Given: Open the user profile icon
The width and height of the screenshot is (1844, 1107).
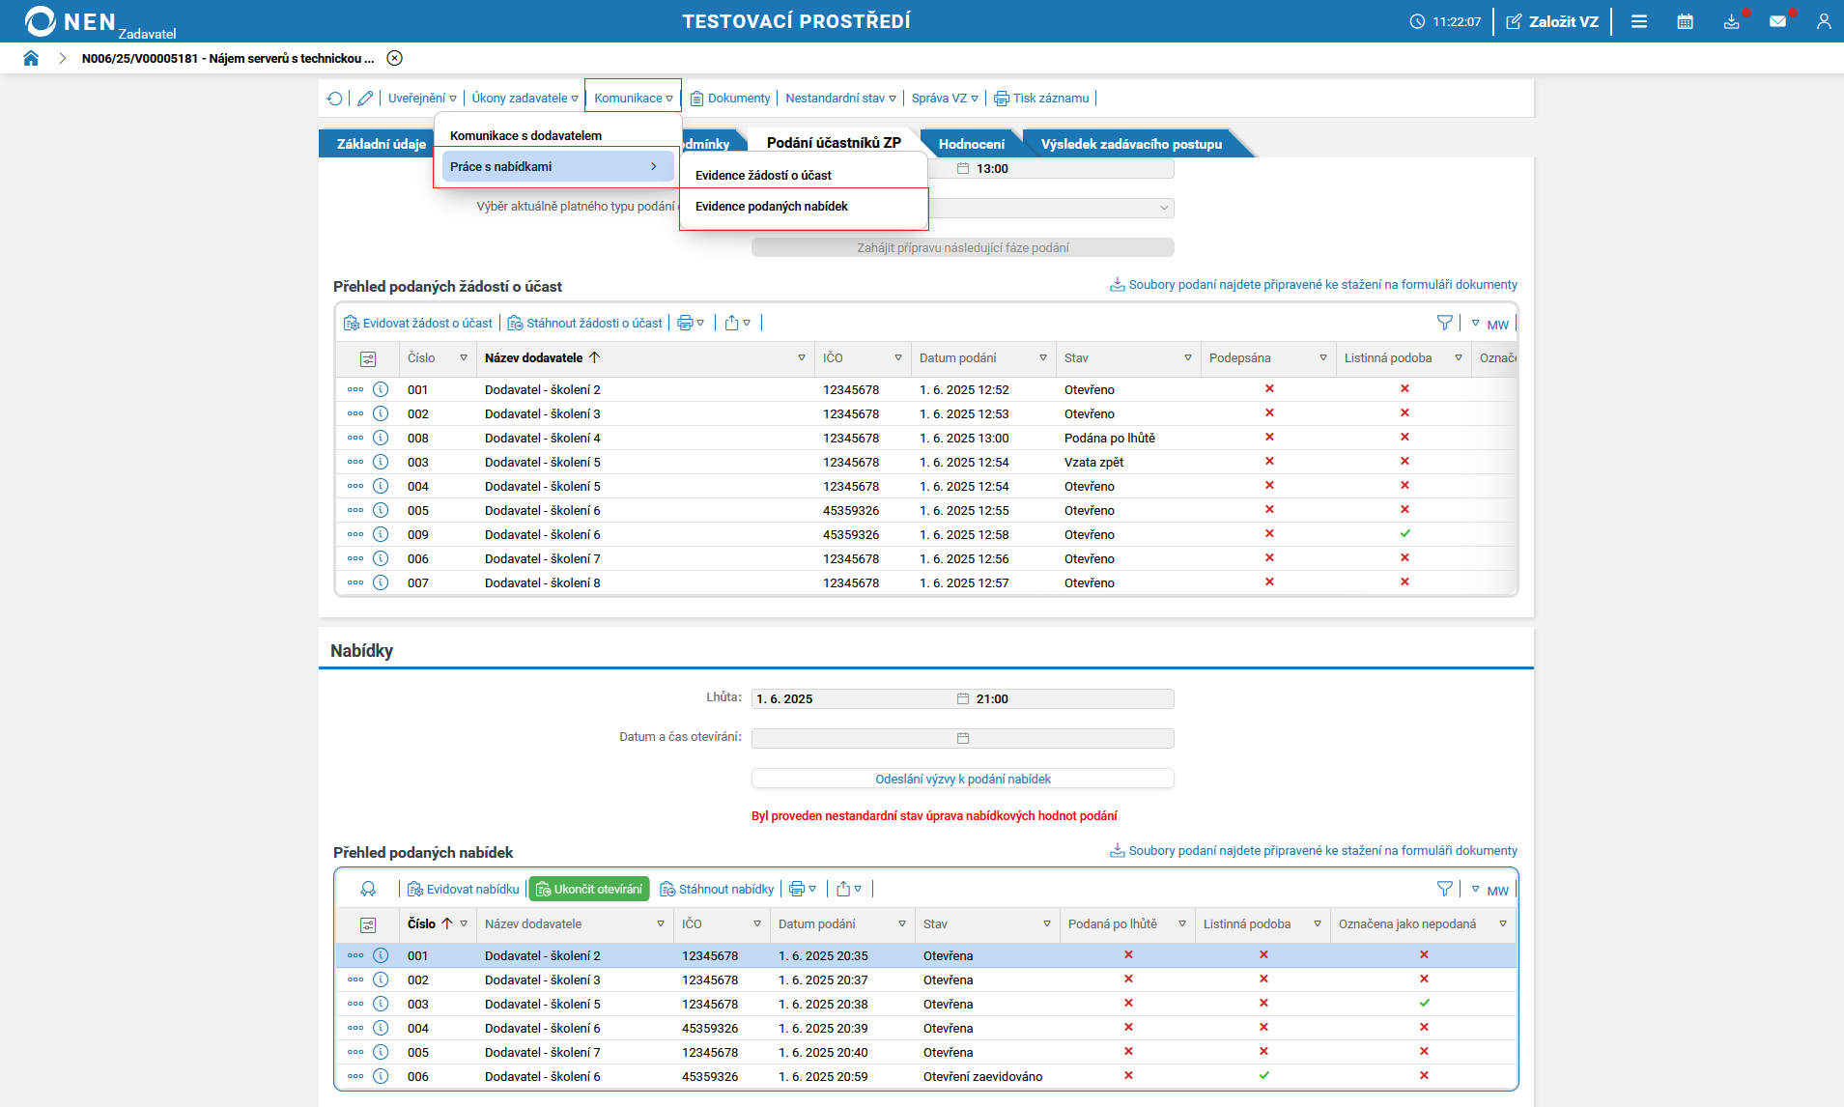Looking at the screenshot, I should 1823,21.
